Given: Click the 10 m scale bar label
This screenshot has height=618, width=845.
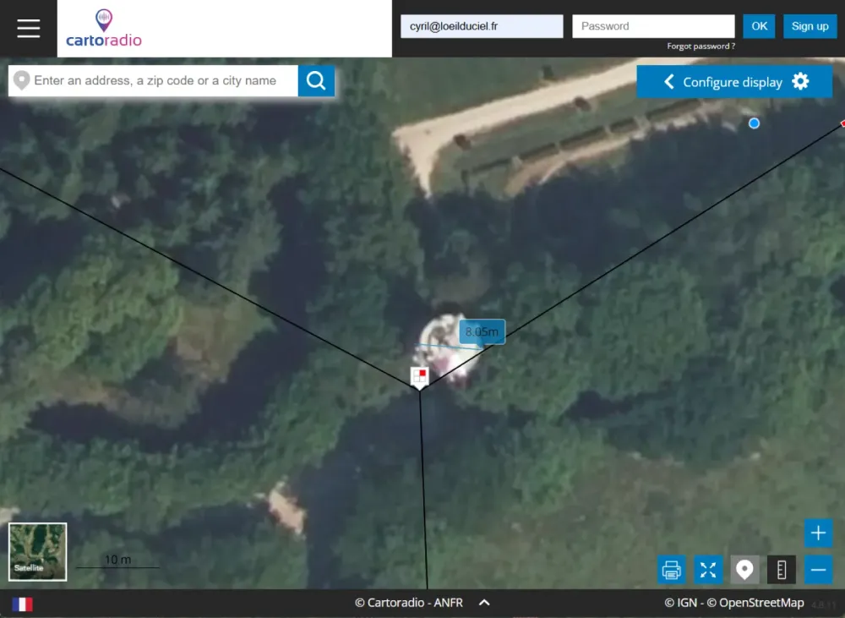Looking at the screenshot, I should 118,560.
